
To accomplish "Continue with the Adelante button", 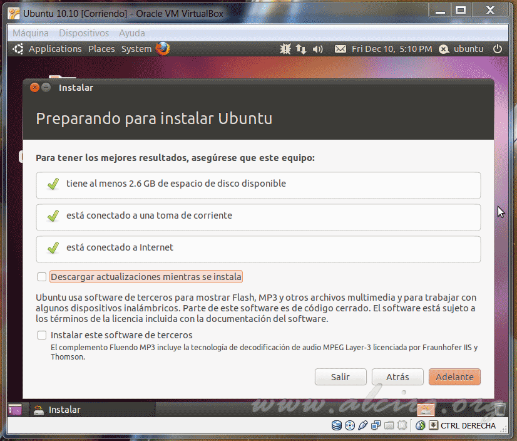I will pos(454,377).
